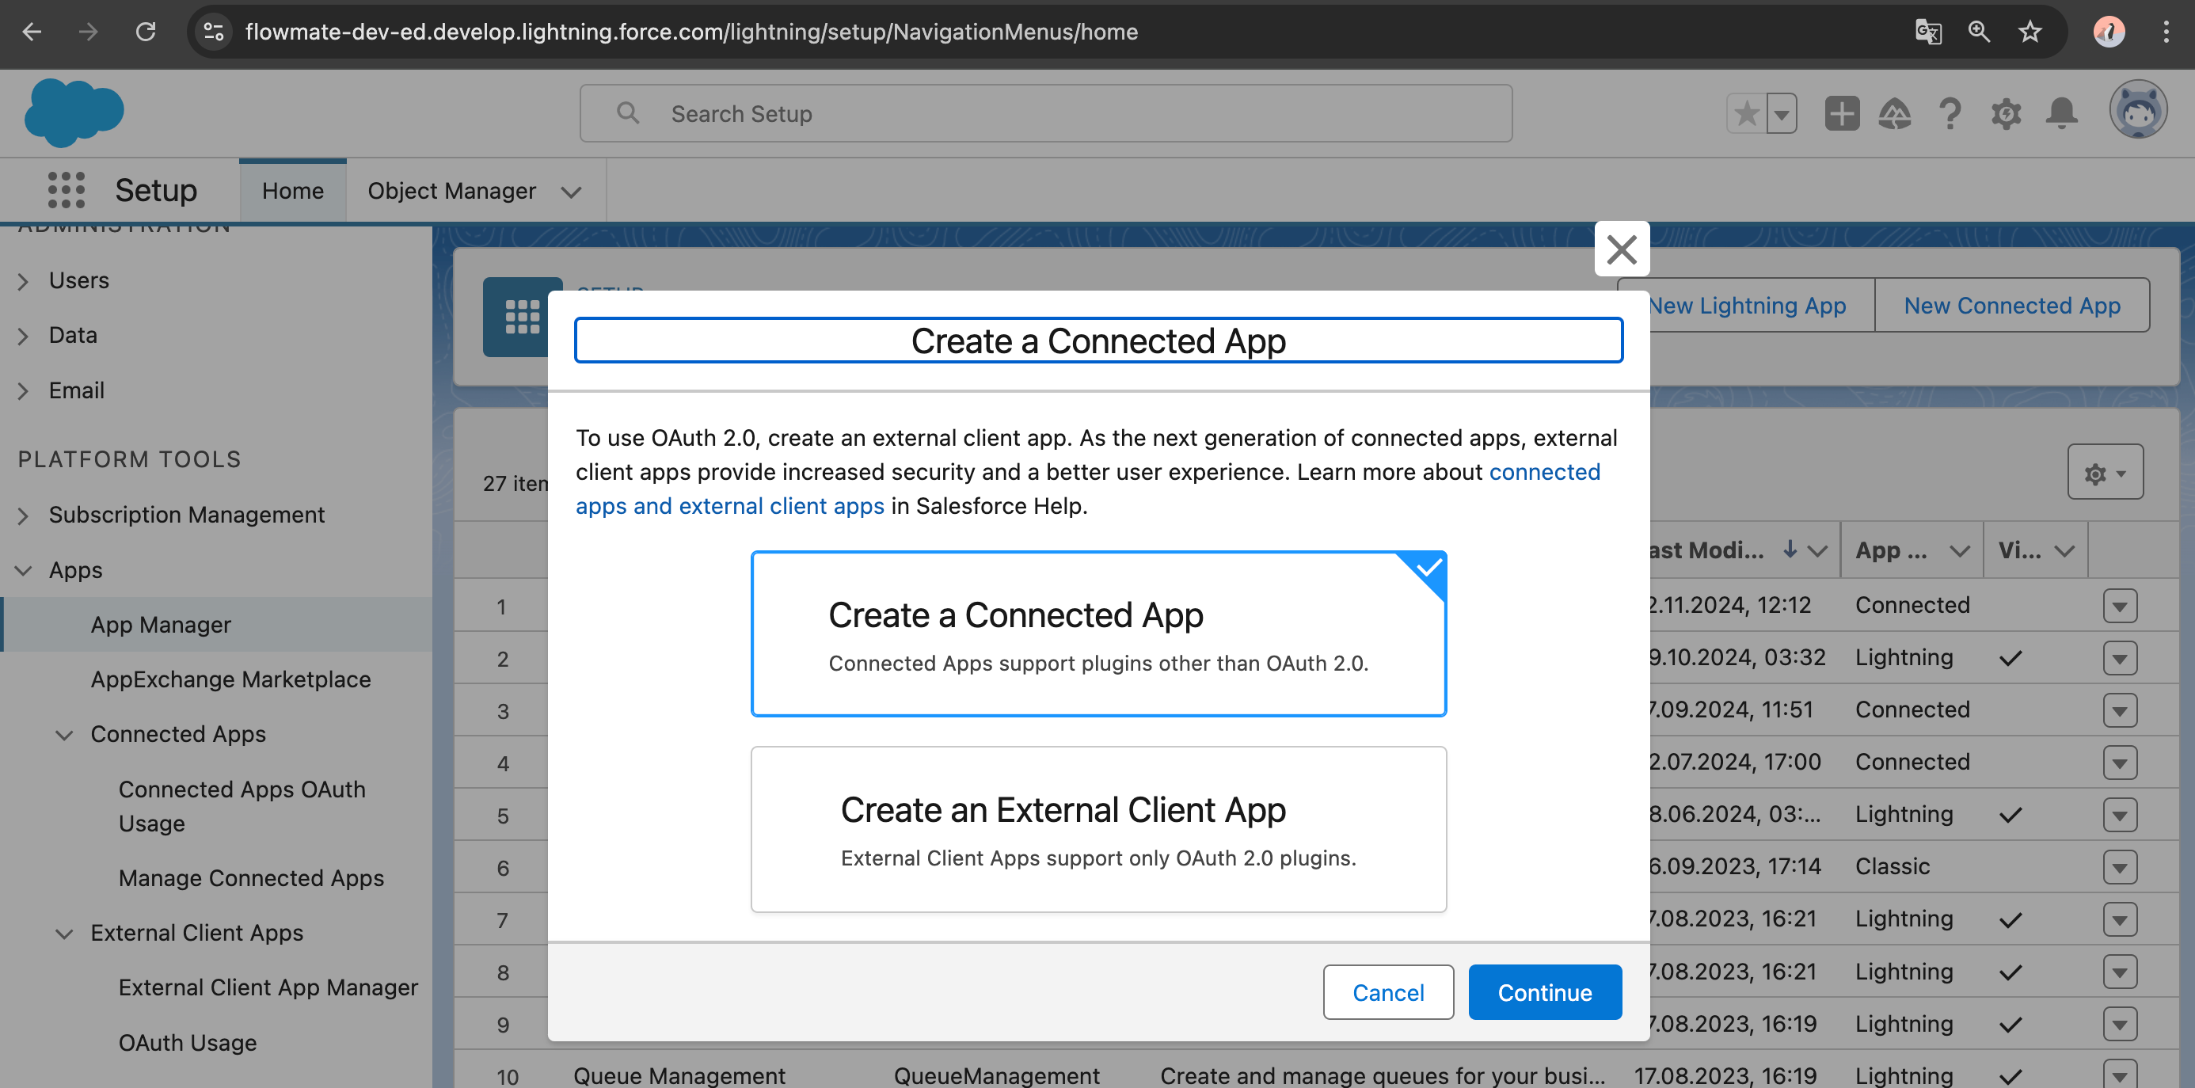The width and height of the screenshot is (2195, 1088).
Task: Open the Object Manager tab dropdown chevron
Action: [571, 192]
